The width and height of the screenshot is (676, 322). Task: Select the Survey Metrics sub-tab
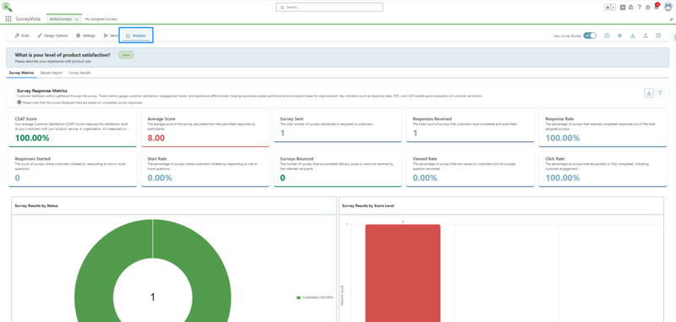22,73
